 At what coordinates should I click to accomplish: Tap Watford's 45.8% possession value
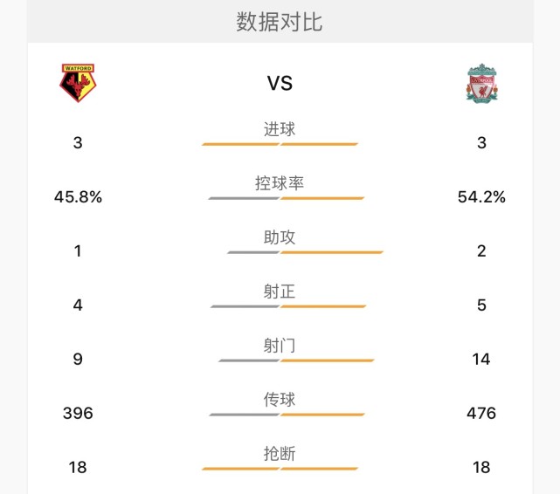pyautogui.click(x=78, y=197)
